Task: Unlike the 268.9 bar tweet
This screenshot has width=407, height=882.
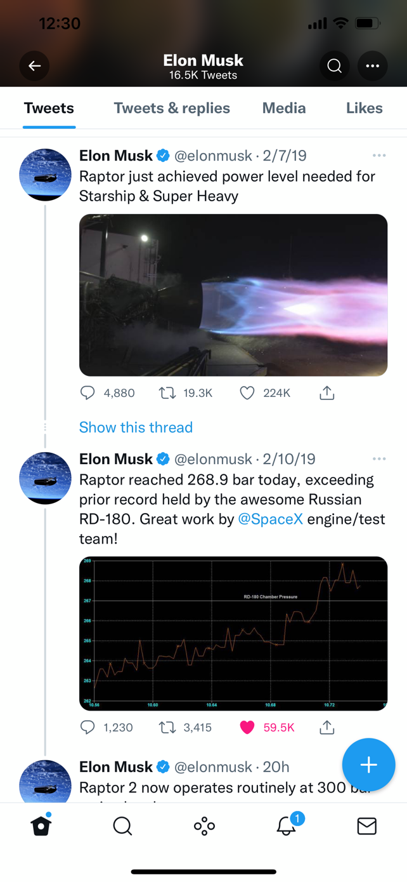Action: (x=247, y=727)
